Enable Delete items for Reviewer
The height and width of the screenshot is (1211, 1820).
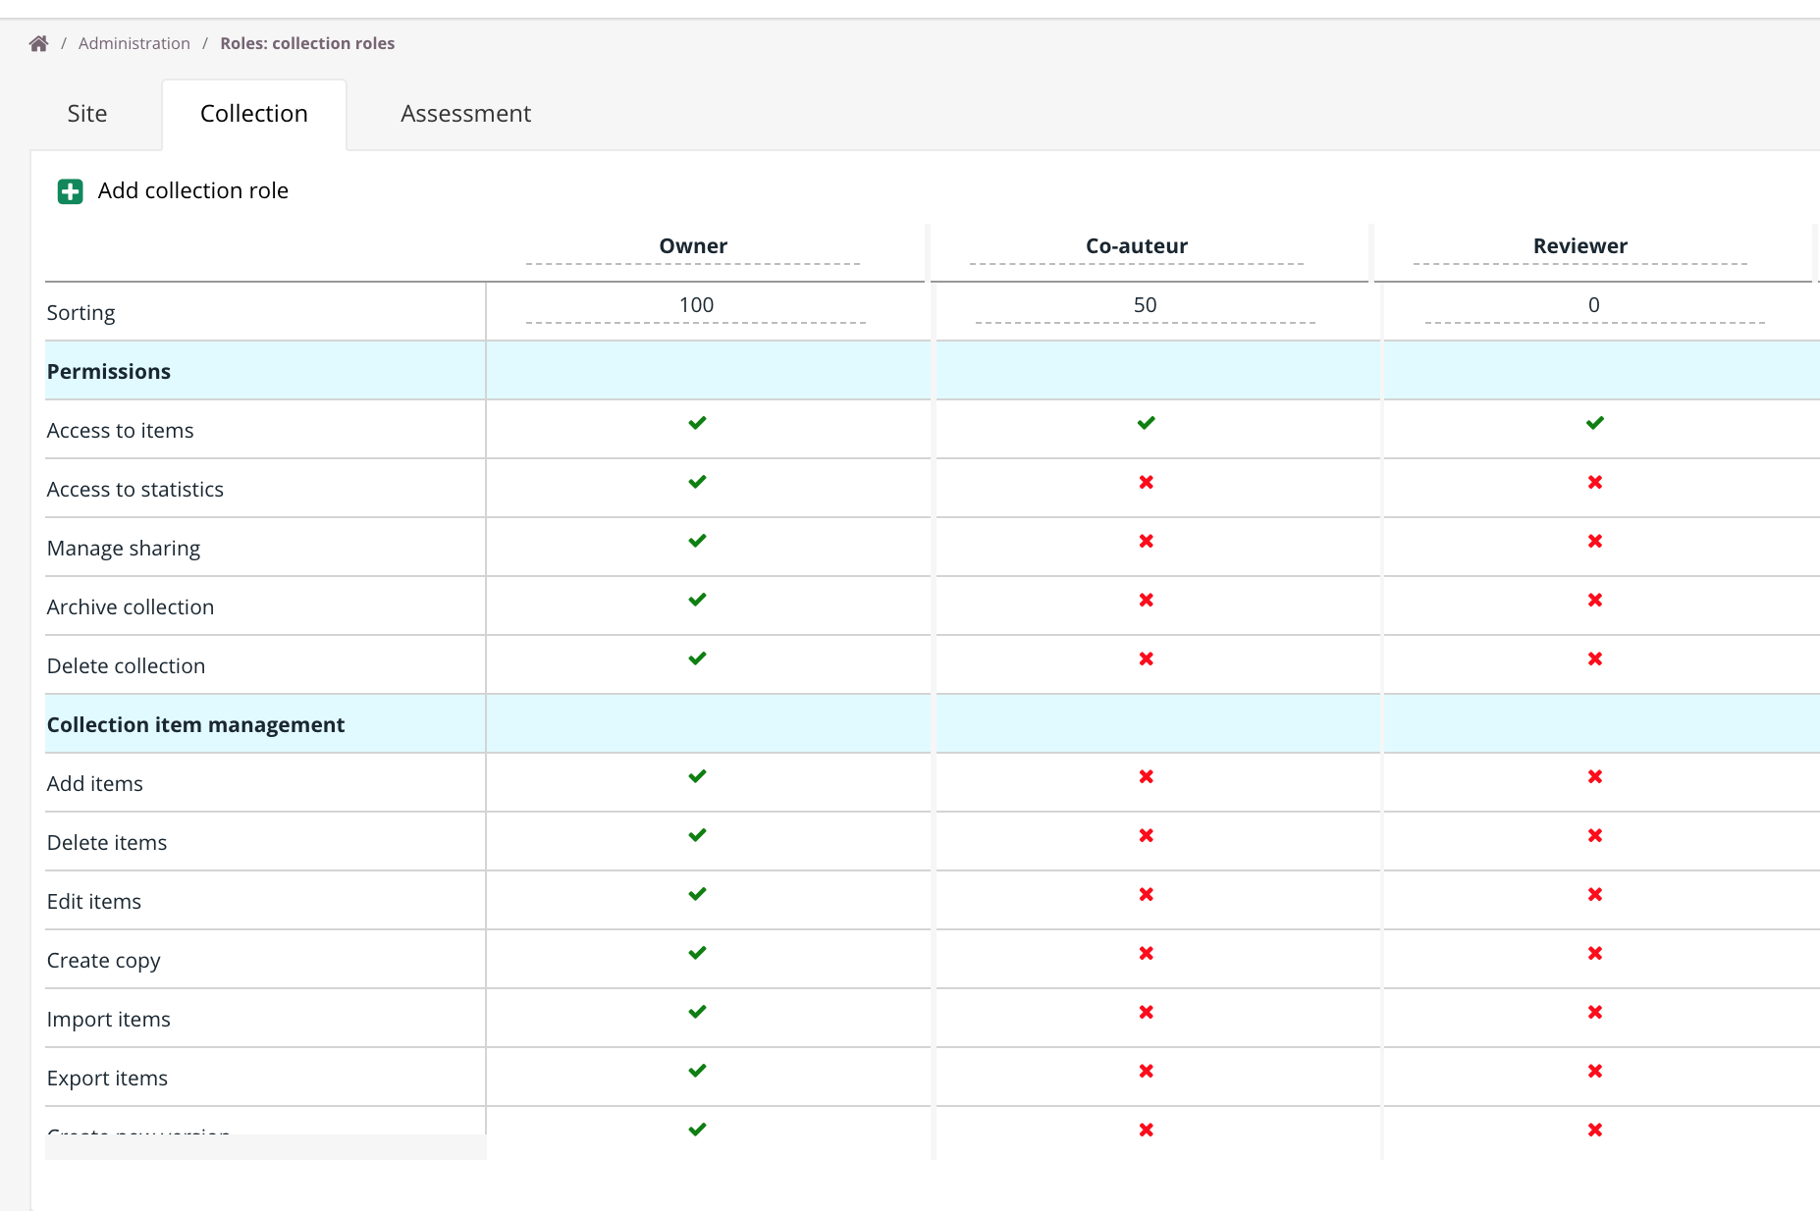pyautogui.click(x=1595, y=835)
